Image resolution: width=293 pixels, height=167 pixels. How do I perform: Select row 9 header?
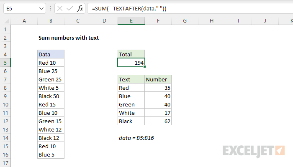point(5,96)
